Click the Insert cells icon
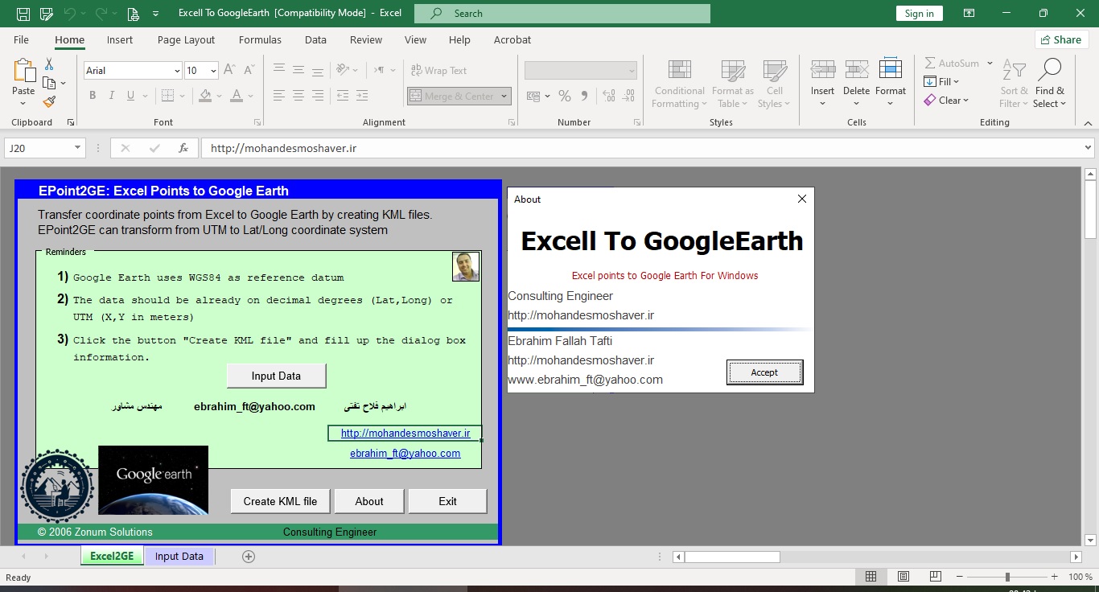The image size is (1099, 592). (x=822, y=71)
